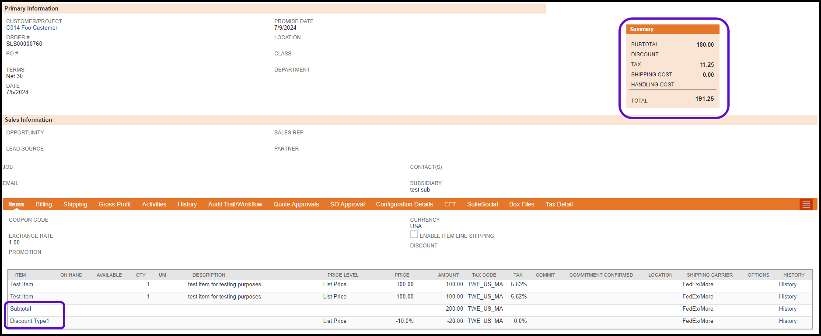Open the Tax Detail tab

coord(559,204)
